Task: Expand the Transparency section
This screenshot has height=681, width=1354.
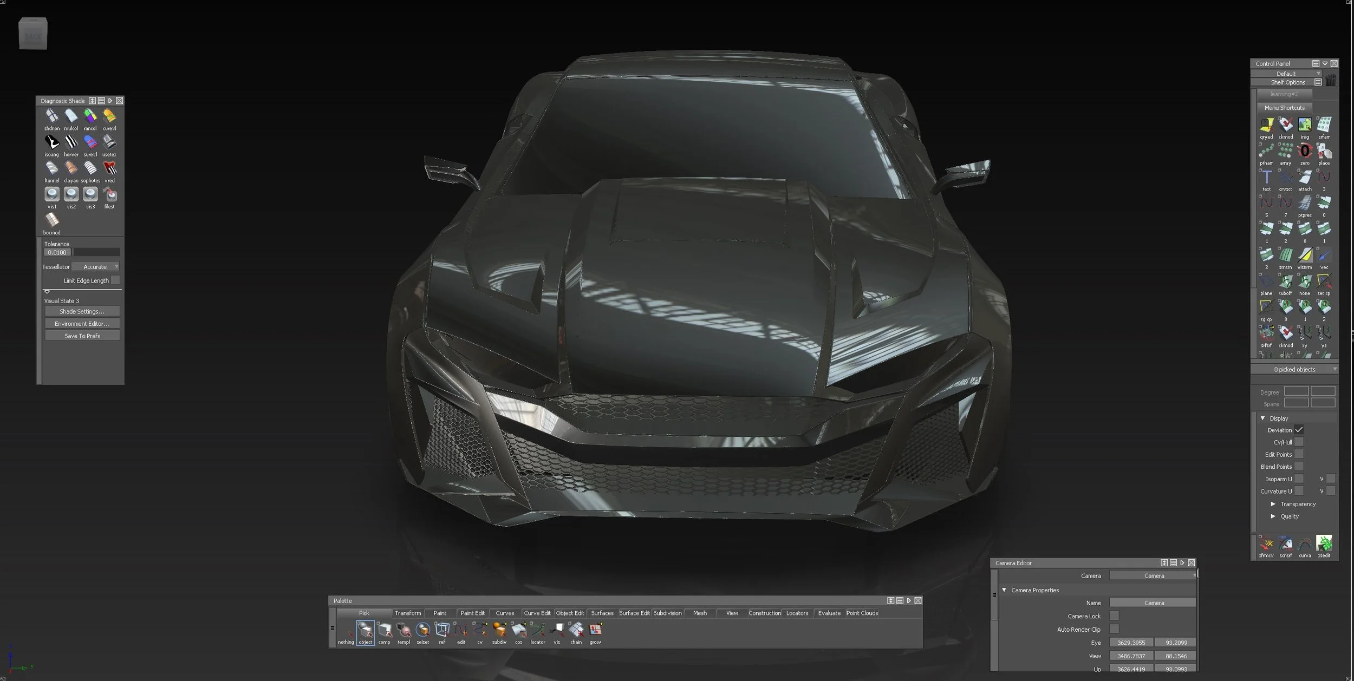Action: tap(1293, 504)
